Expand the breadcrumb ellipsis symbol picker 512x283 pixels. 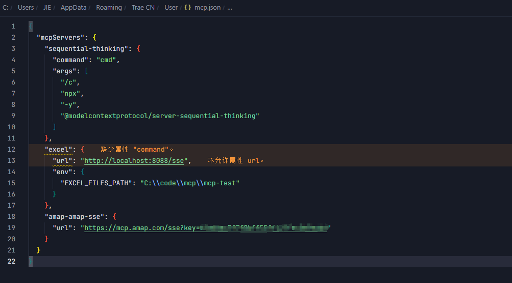pyautogui.click(x=230, y=8)
